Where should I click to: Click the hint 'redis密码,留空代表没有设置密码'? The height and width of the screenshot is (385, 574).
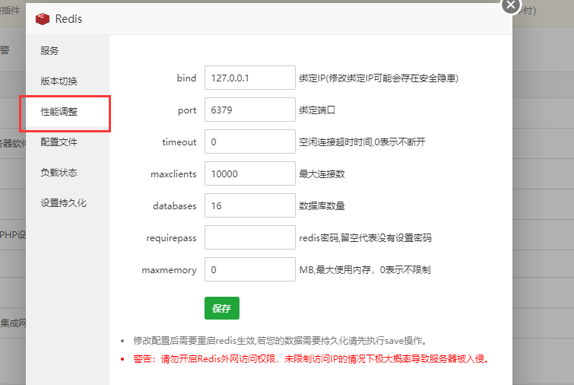point(366,237)
